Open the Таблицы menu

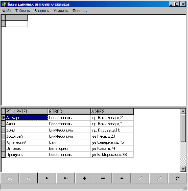coord(23,11)
